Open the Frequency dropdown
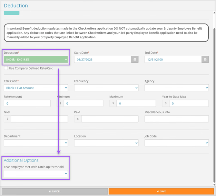The image size is (216, 196). point(106,88)
